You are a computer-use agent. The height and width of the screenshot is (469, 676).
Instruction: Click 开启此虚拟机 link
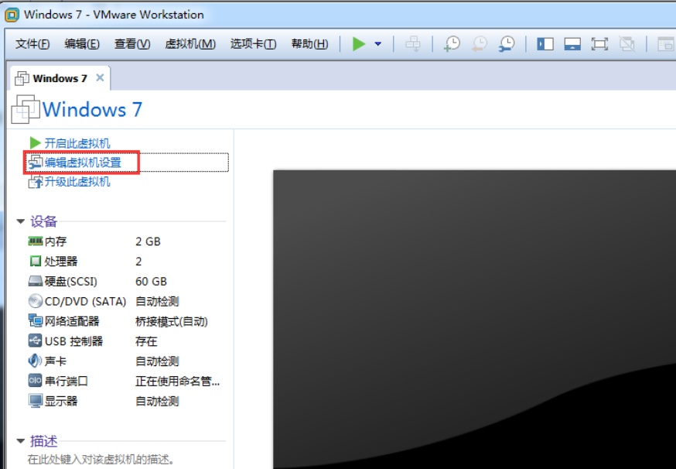[77, 143]
